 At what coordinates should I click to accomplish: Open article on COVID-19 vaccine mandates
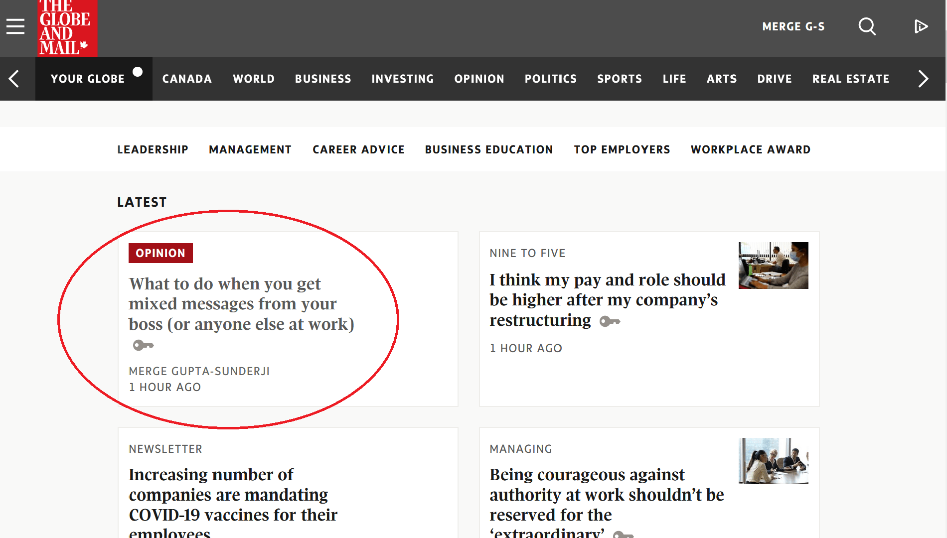point(233,502)
